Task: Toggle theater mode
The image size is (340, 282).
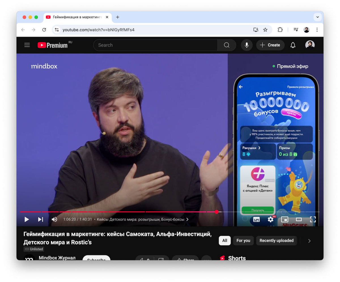Action: pyautogui.click(x=299, y=219)
